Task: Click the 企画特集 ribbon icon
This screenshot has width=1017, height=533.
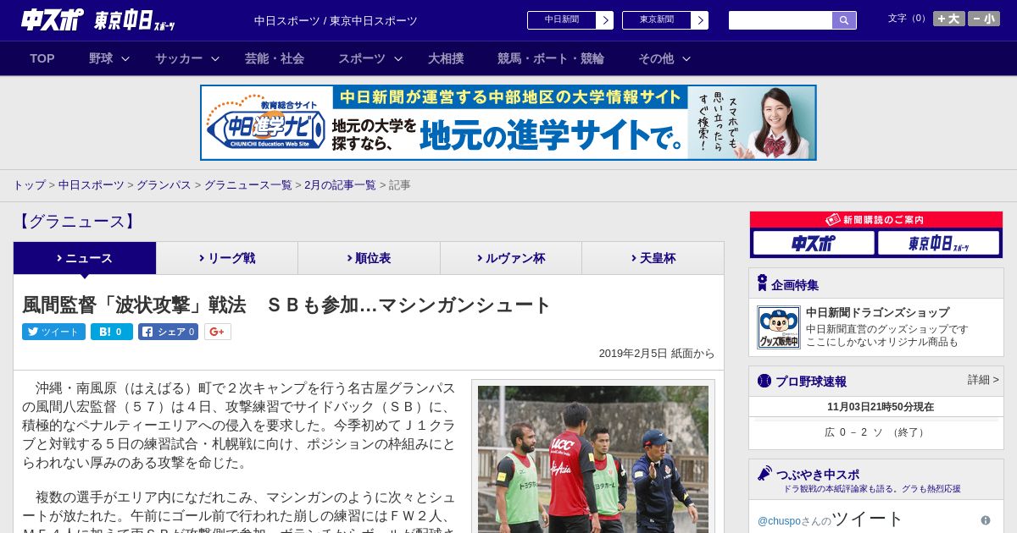Action: click(762, 283)
